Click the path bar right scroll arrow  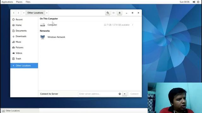pyautogui.click(x=47, y=13)
